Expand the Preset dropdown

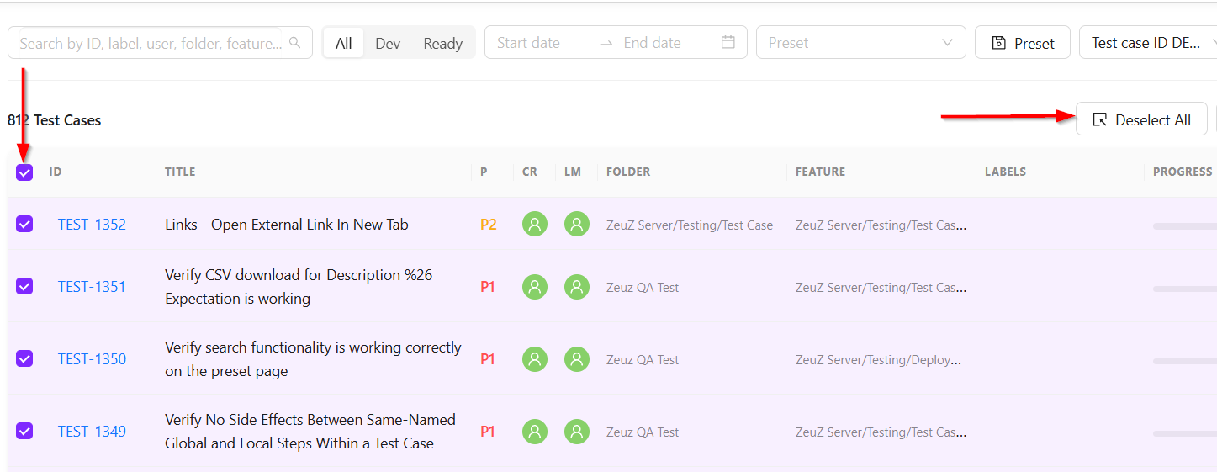861,43
